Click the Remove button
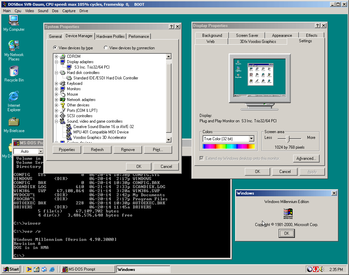This screenshot has height=275, width=349. coord(128,150)
